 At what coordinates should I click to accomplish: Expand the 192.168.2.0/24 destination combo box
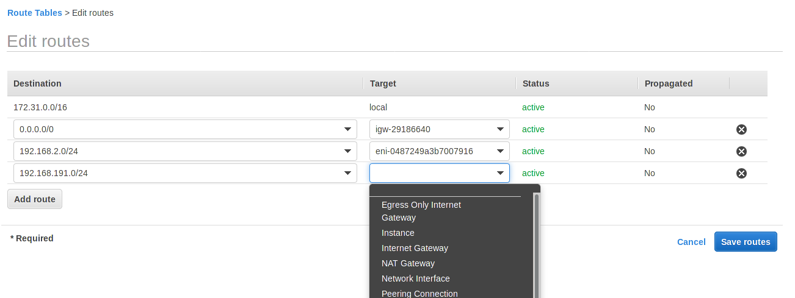click(x=185, y=151)
